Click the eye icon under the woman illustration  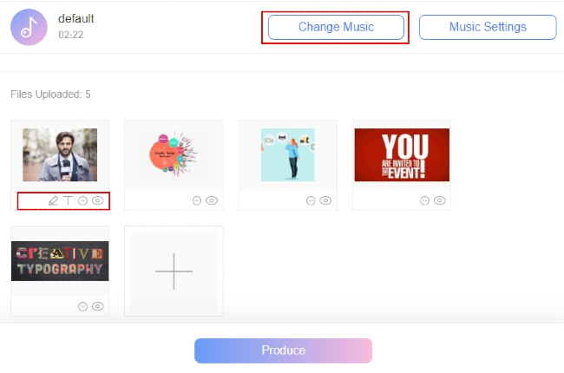pos(325,200)
